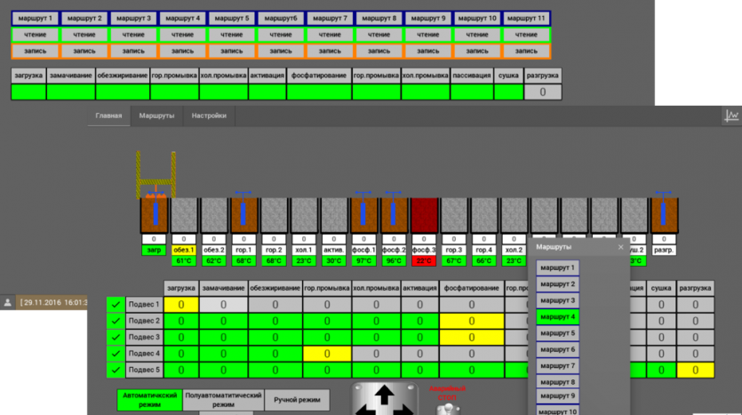Click the гор.1 tank with hanger
742x415 pixels.
pyautogui.click(x=243, y=216)
